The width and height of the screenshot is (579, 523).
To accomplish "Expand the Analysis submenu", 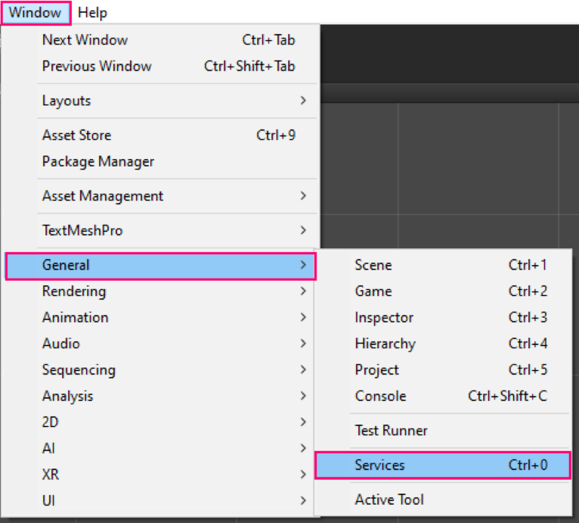I will pos(161,396).
